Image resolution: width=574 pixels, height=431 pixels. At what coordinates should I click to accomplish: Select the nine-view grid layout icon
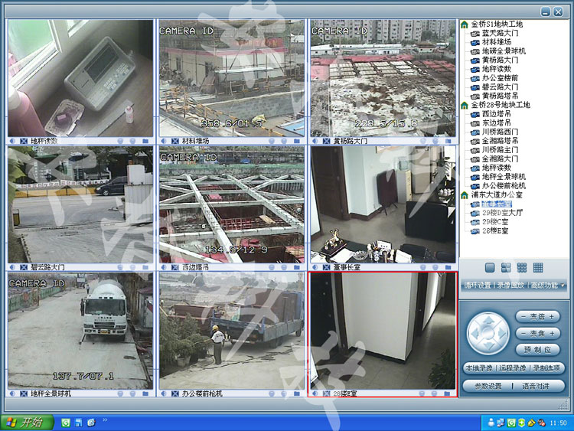pyautogui.click(x=522, y=267)
